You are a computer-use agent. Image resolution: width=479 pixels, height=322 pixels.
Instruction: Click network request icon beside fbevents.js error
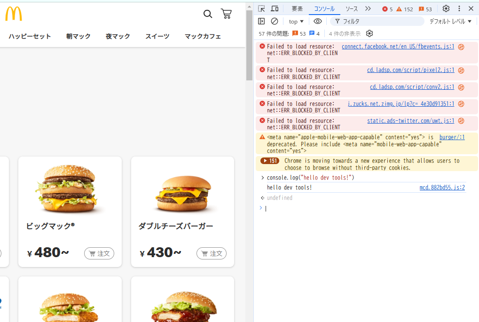[461, 47]
